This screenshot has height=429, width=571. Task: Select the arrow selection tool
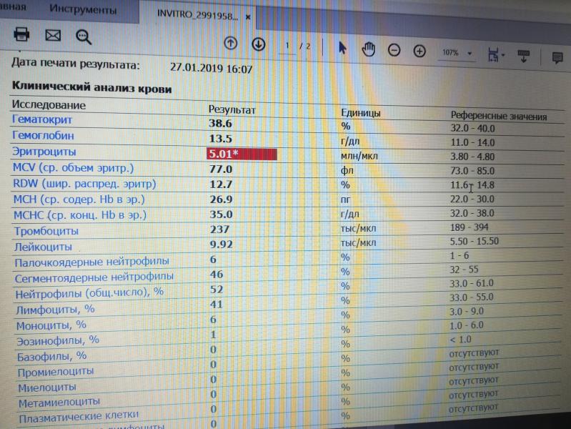point(342,49)
